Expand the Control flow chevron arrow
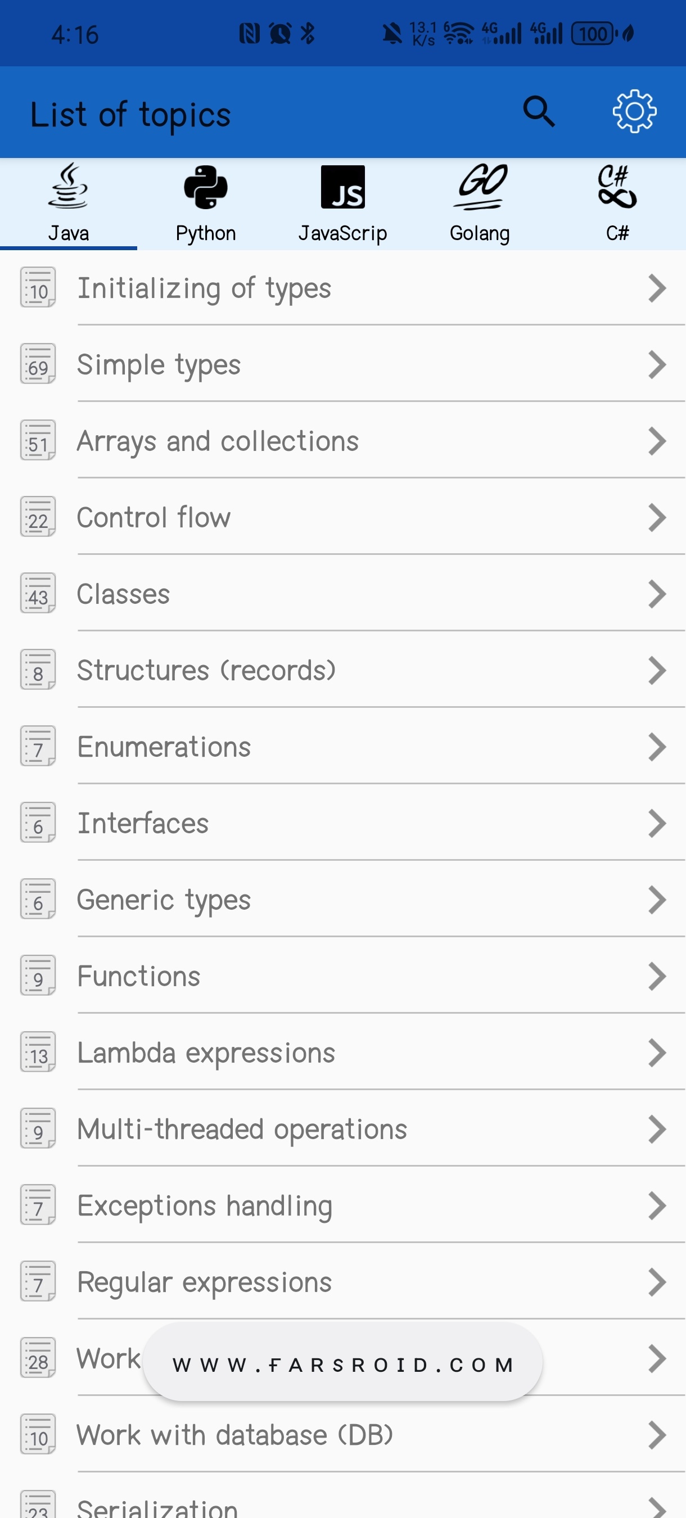Viewport: 686px width, 1518px height. [657, 517]
